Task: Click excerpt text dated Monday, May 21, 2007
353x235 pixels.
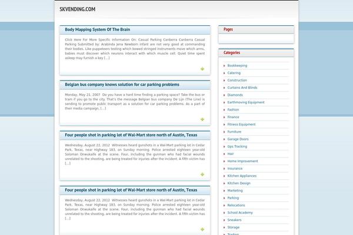Action: coord(135,102)
